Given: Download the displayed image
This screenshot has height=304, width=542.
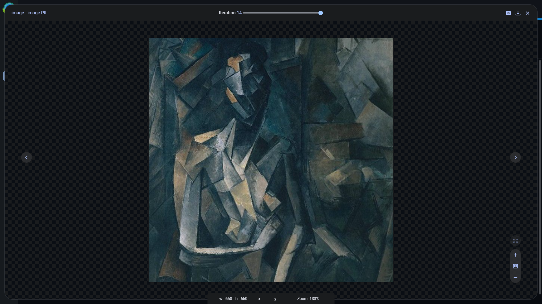Looking at the screenshot, I should tap(518, 13).
